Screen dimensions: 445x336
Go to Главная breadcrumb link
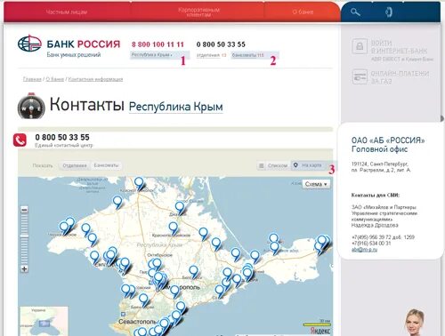tap(32, 79)
